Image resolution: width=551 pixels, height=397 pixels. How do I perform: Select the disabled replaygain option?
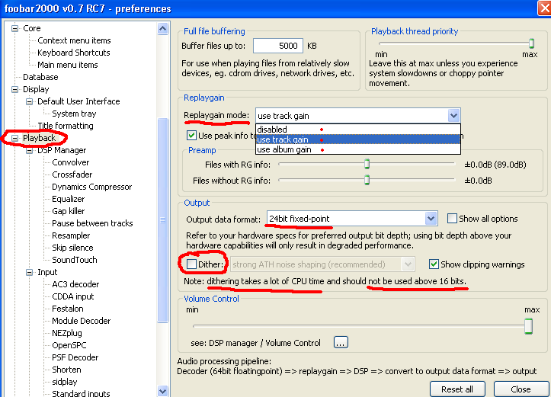357,130
